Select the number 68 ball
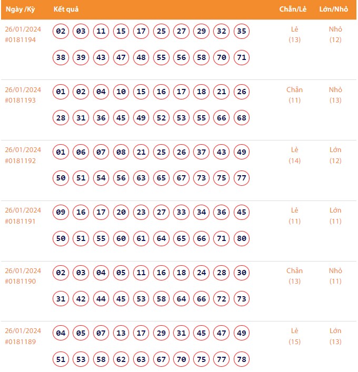Image resolution: width=358 pixels, height=372 pixels. coord(242,118)
